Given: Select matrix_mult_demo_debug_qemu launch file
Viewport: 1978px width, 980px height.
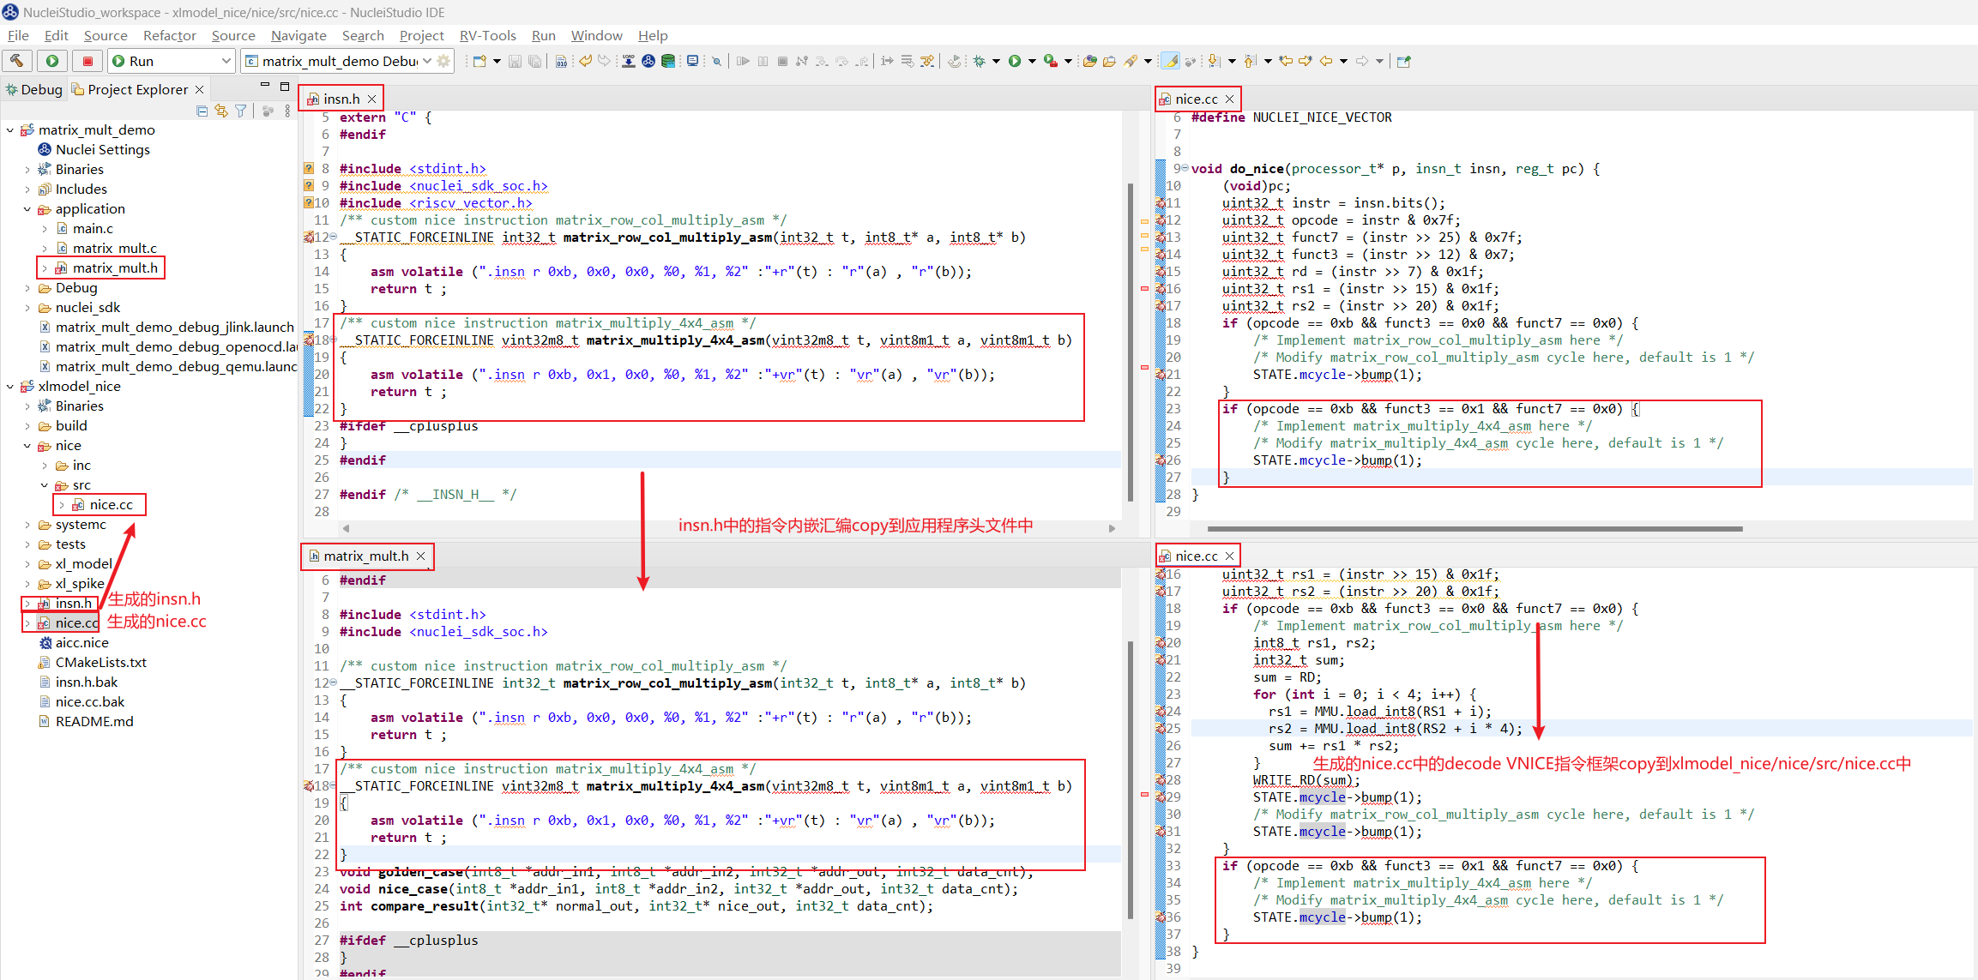Looking at the screenshot, I should pos(167,367).
